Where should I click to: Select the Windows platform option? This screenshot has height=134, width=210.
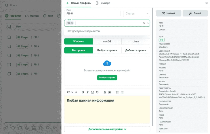pos(79,41)
